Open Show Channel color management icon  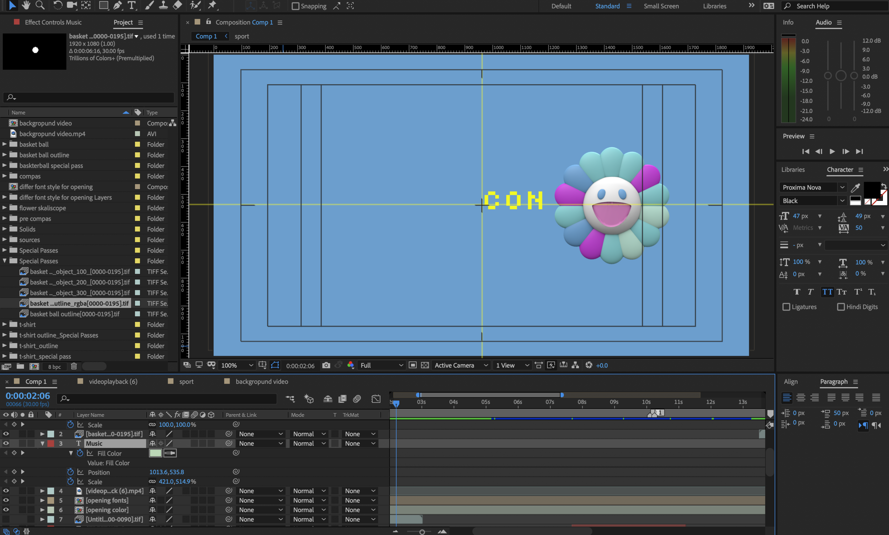351,365
